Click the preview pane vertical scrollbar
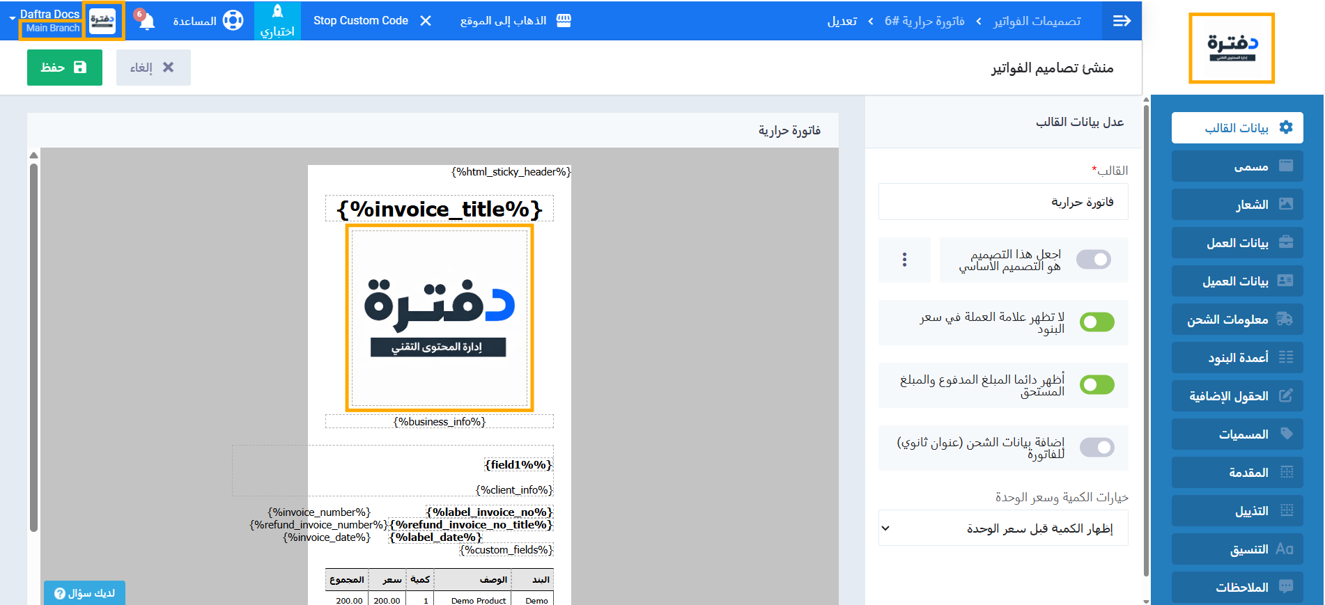 tap(33, 348)
